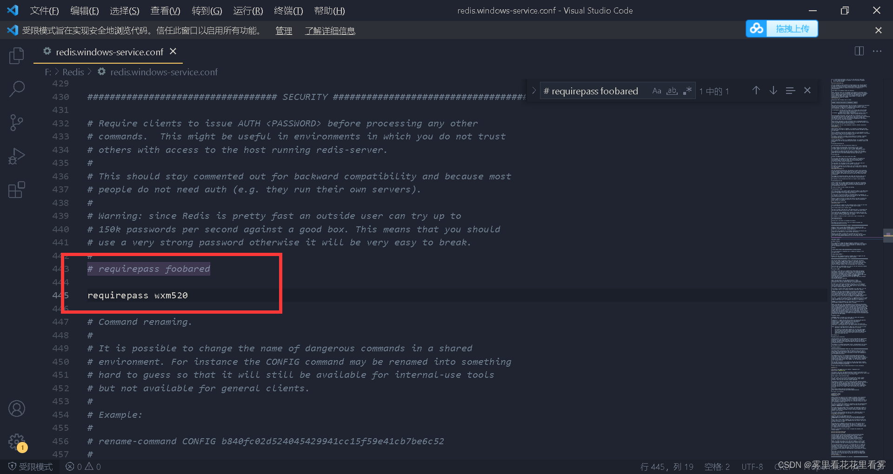Click the line starting '# Warning: since Redis'
Screen dimensions: 893x474
[x=274, y=216]
